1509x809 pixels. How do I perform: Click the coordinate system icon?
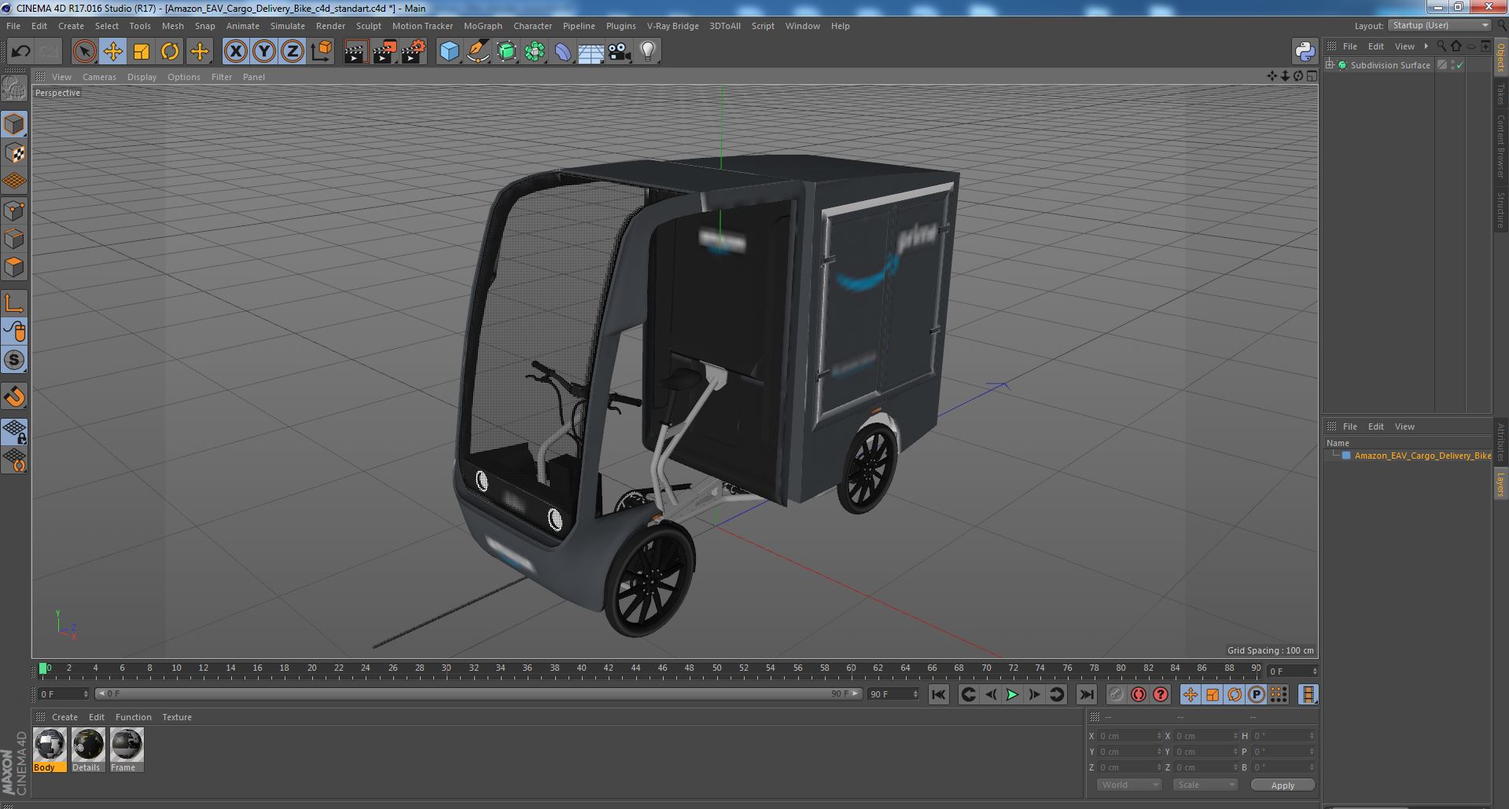pos(322,52)
